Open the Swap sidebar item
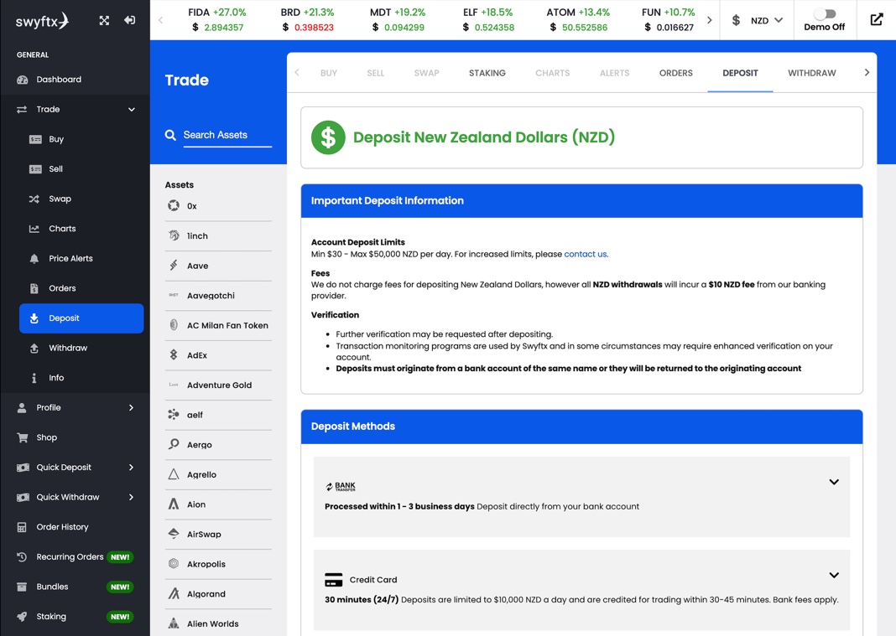The image size is (896, 636). pyautogui.click(x=81, y=199)
